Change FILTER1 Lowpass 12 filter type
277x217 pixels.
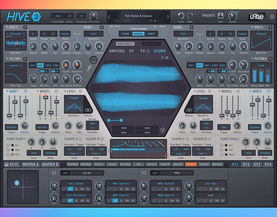pyautogui.click(x=16, y=65)
